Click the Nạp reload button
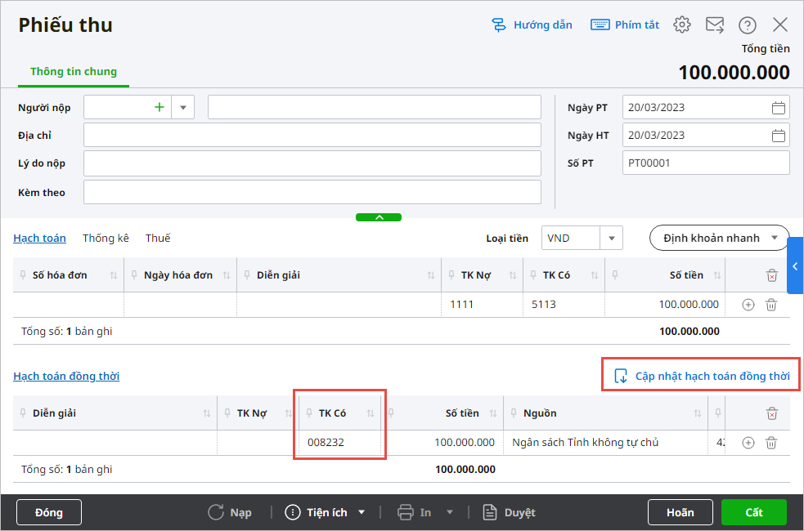This screenshot has width=804, height=531. [x=230, y=512]
